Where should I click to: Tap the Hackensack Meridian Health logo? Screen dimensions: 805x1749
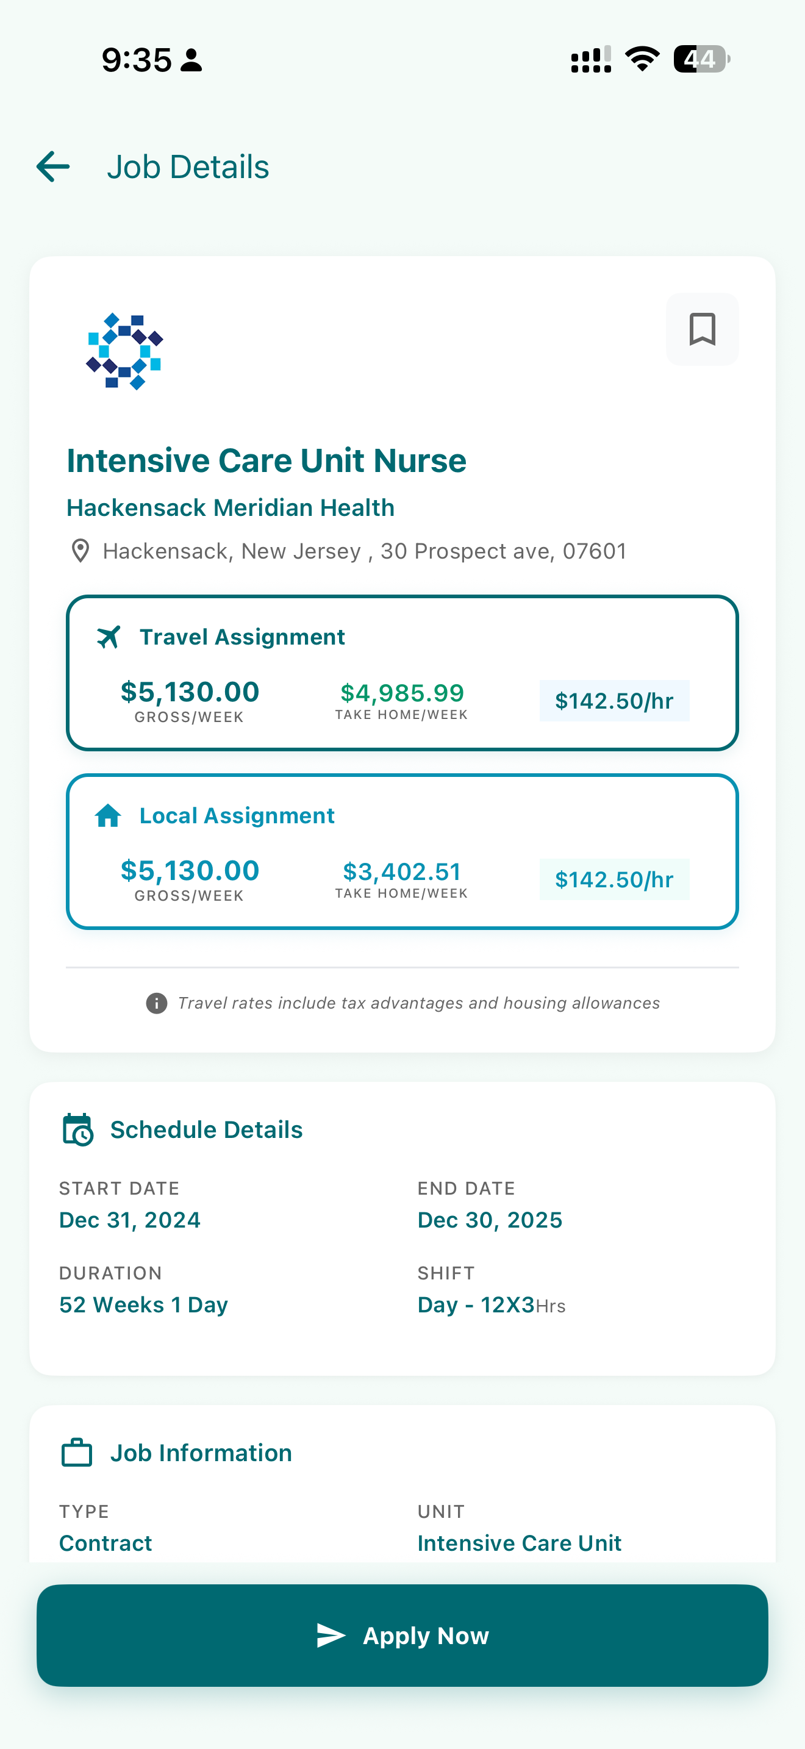click(125, 351)
